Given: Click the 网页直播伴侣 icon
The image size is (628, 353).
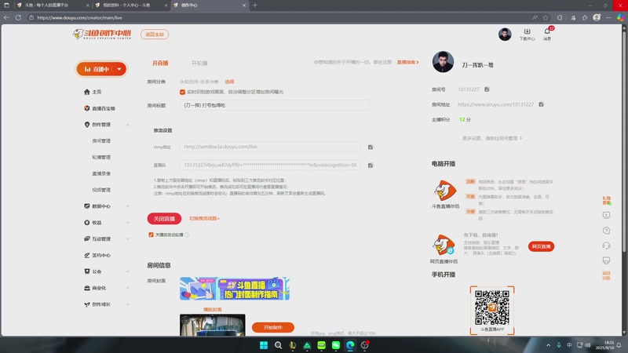Looking at the screenshot, I should (x=444, y=245).
